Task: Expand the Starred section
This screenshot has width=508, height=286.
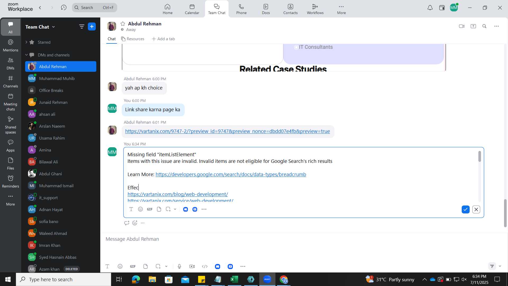Action: coord(26,42)
